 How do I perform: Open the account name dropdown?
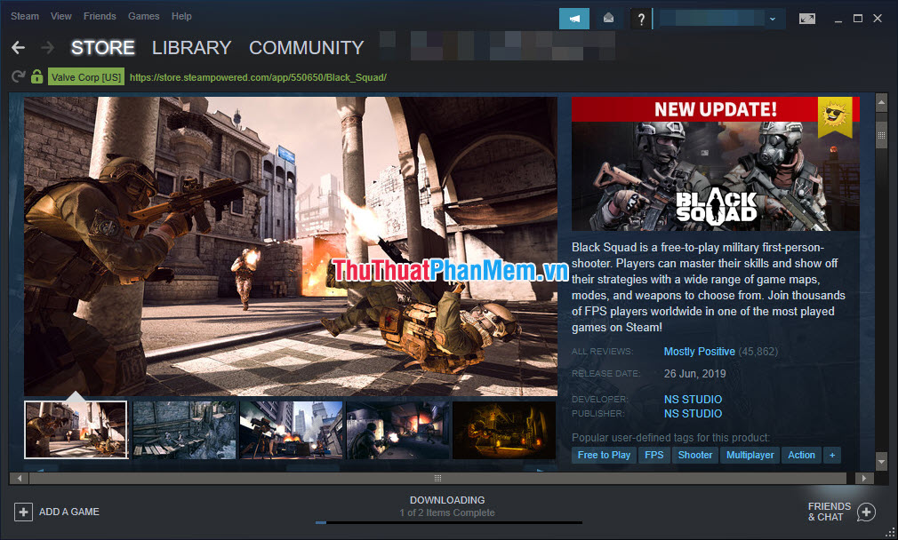coord(772,17)
